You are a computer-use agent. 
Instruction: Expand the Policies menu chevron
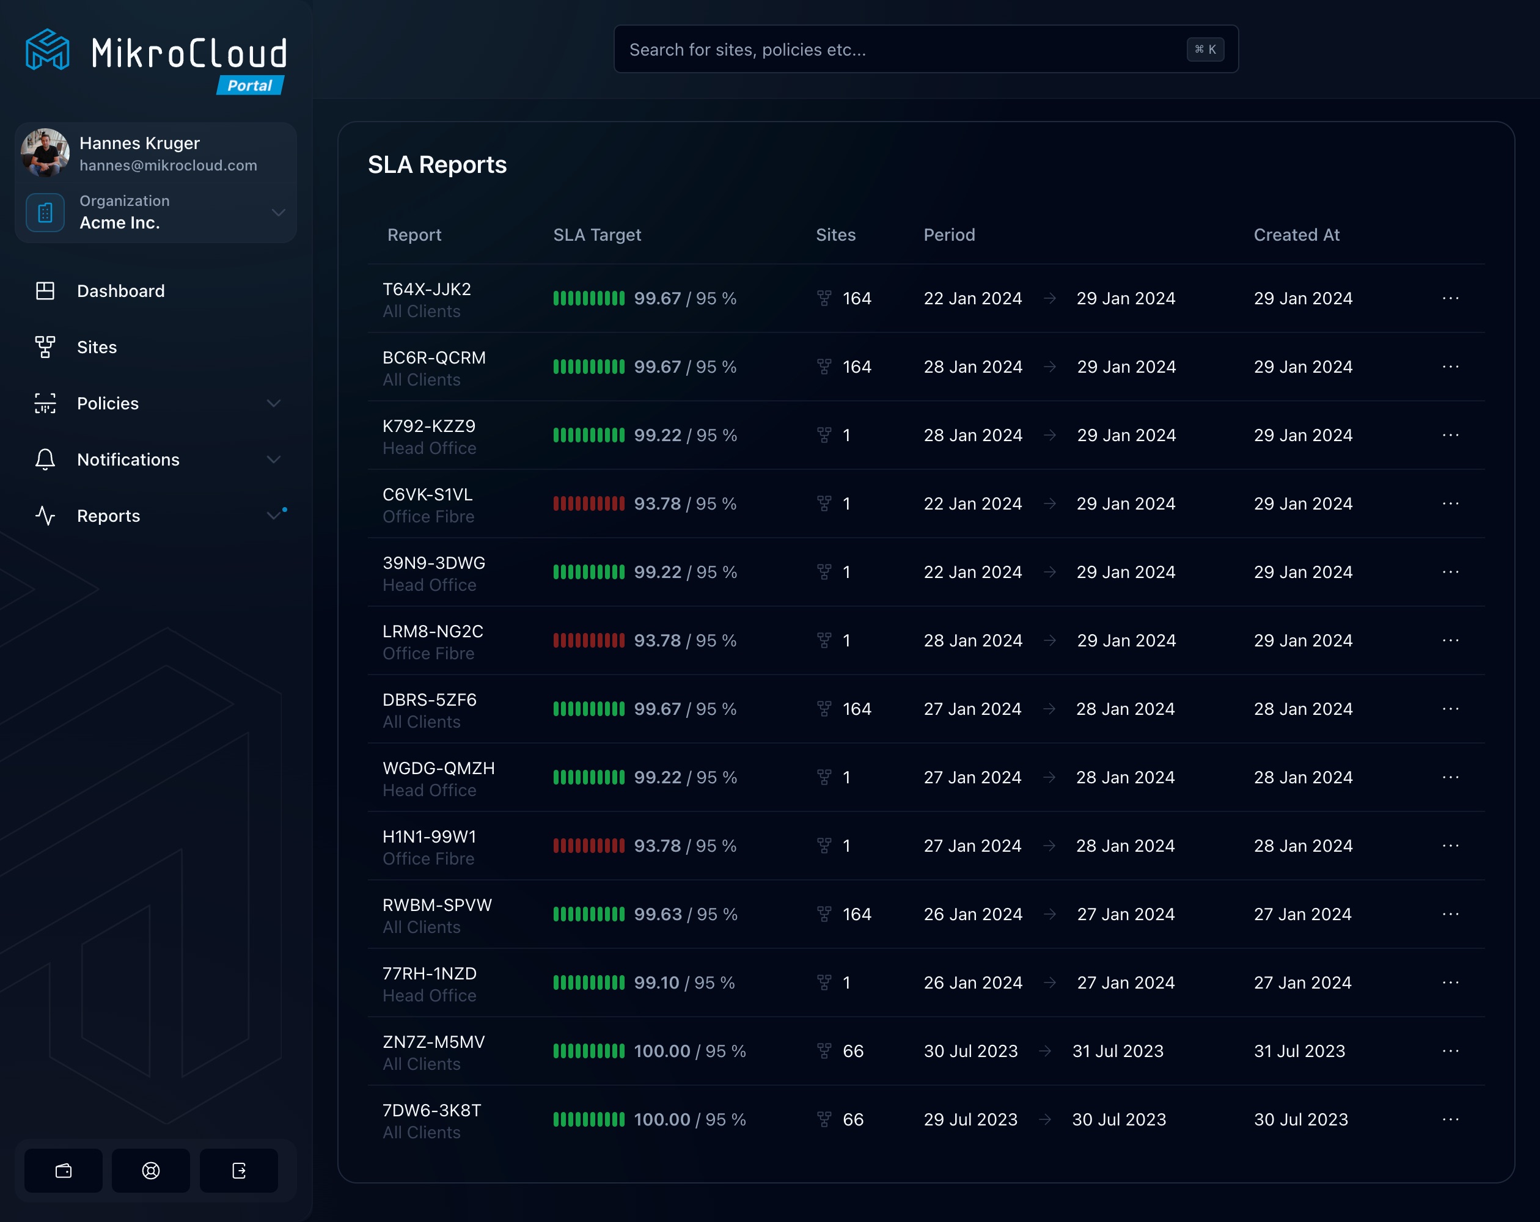pos(274,403)
